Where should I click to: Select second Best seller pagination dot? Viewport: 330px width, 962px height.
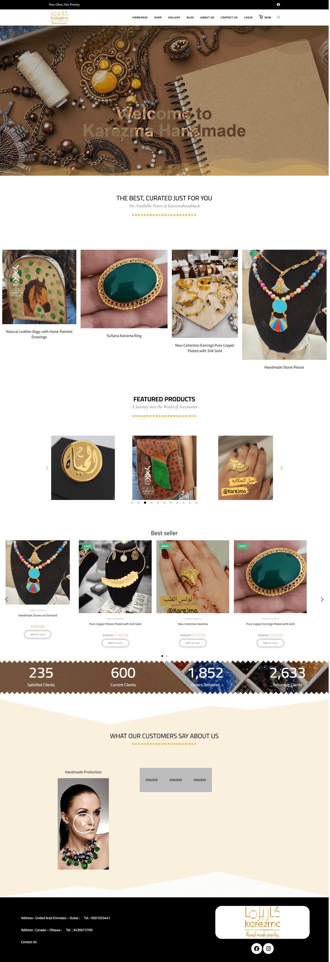click(166, 656)
